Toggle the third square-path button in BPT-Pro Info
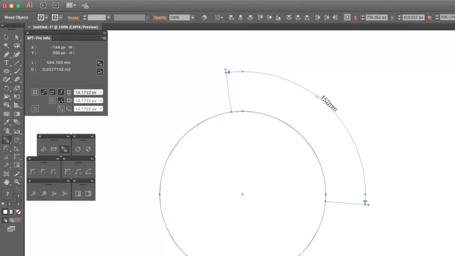The image size is (455, 256). pyautogui.click(x=52, y=92)
